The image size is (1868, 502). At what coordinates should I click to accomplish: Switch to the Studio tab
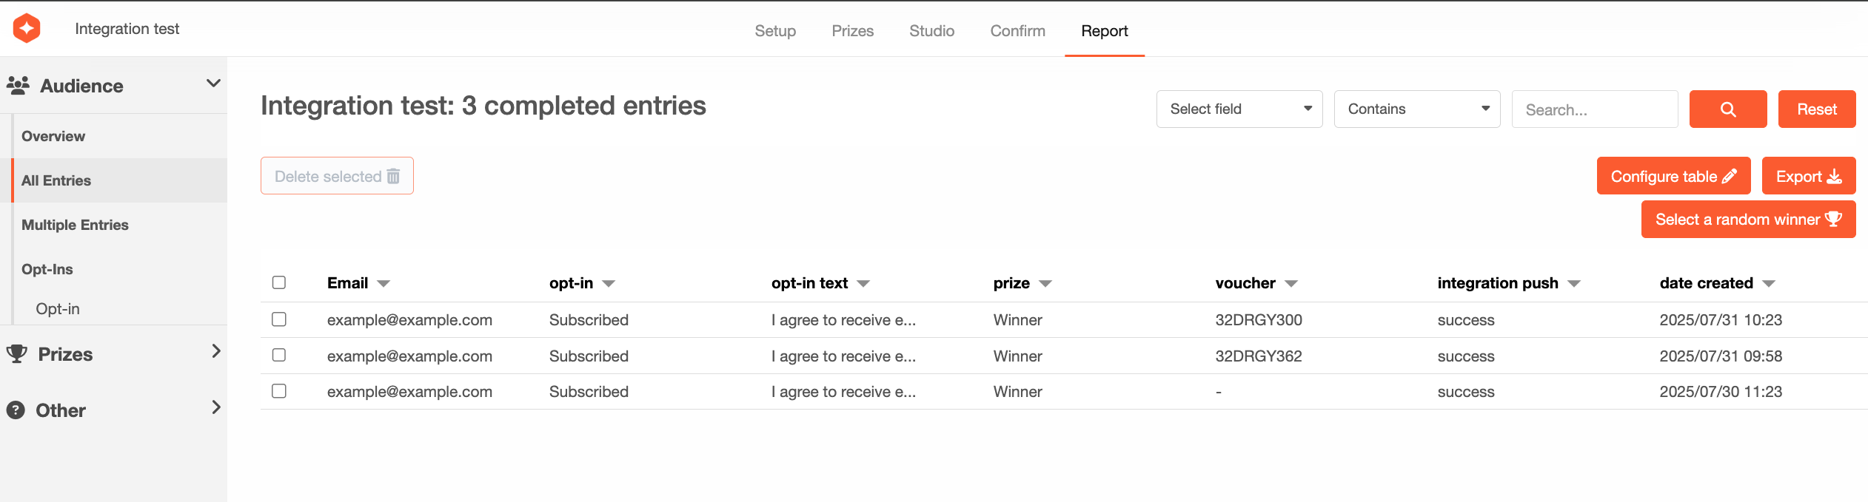coord(931,31)
